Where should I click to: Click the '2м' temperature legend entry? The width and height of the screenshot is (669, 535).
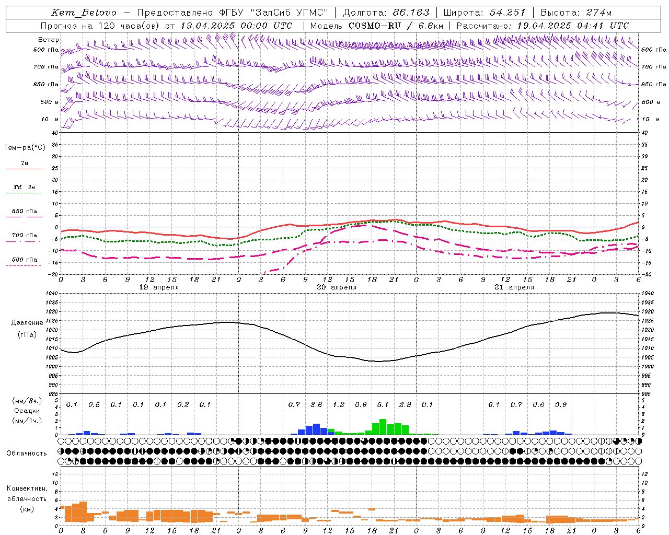coord(25,164)
